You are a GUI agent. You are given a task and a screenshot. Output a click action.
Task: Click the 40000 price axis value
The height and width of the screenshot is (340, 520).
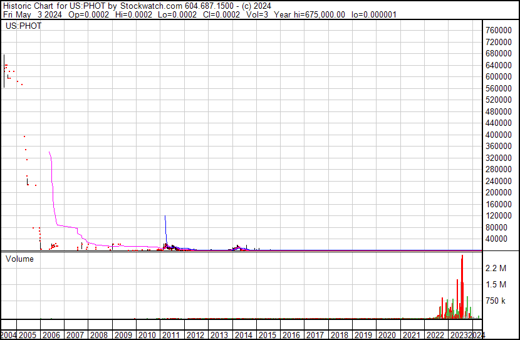pyautogui.click(x=496, y=239)
